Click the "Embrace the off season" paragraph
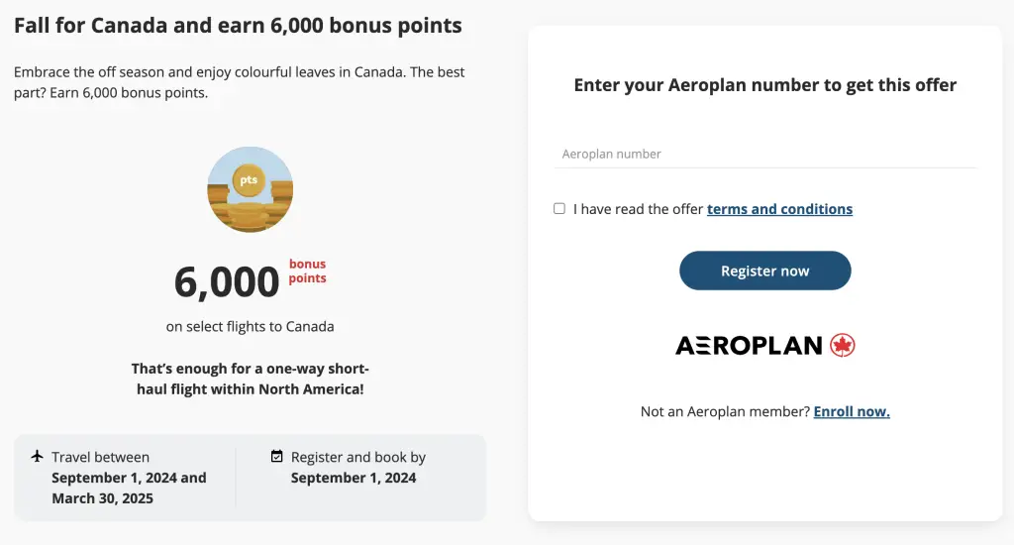The width and height of the screenshot is (1014, 545). pyautogui.click(x=239, y=82)
